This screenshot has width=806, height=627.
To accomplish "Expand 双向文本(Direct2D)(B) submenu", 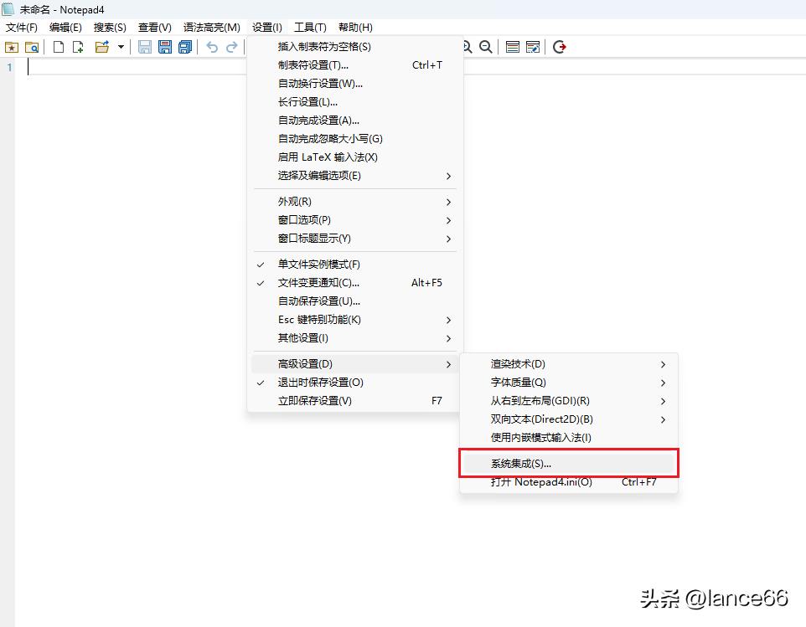I will [569, 419].
